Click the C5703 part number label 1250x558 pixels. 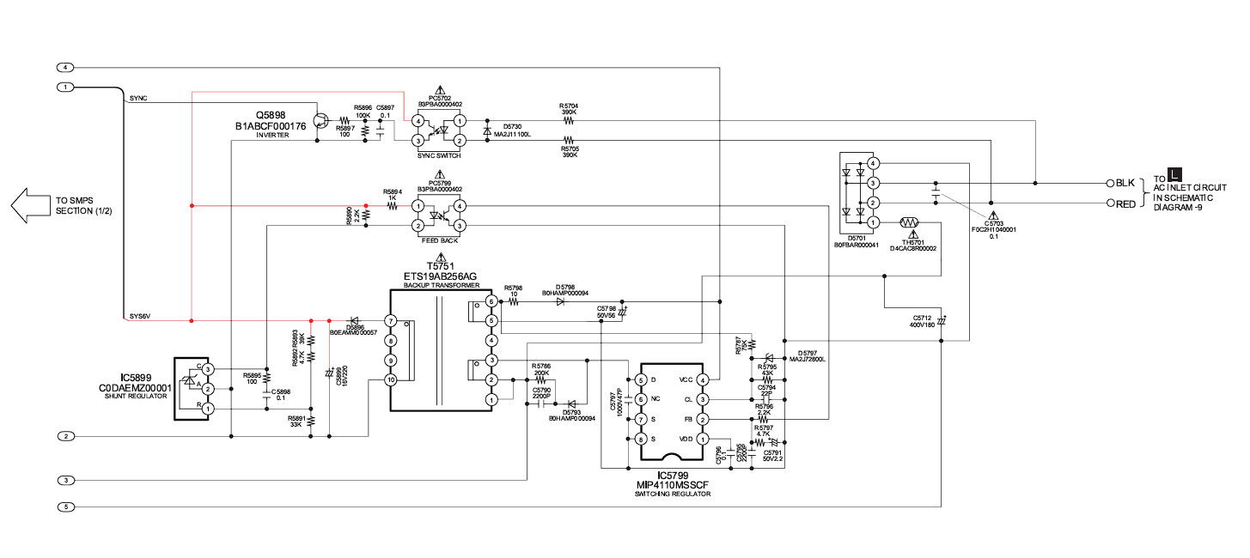tap(996, 230)
